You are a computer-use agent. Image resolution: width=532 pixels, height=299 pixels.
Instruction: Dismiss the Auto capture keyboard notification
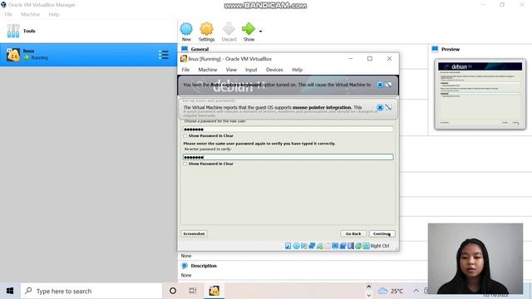pos(380,85)
